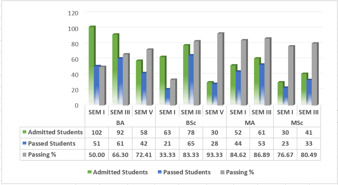Click the Passing % legend key in data table
The height and width of the screenshot is (185, 338).
point(24,155)
